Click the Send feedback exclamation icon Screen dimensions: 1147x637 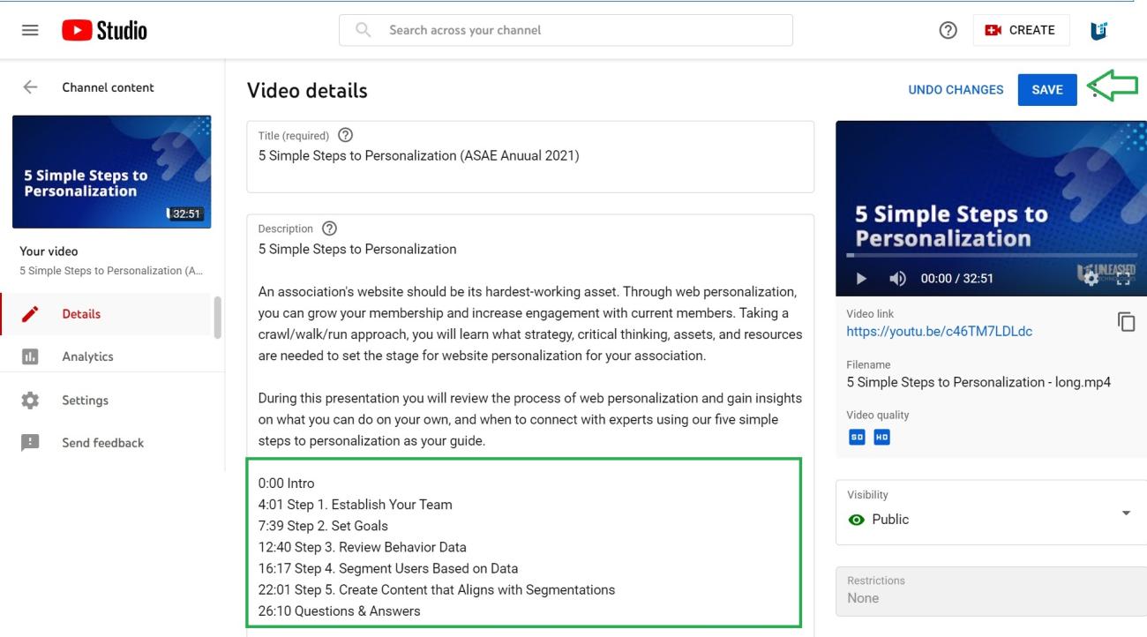30,443
